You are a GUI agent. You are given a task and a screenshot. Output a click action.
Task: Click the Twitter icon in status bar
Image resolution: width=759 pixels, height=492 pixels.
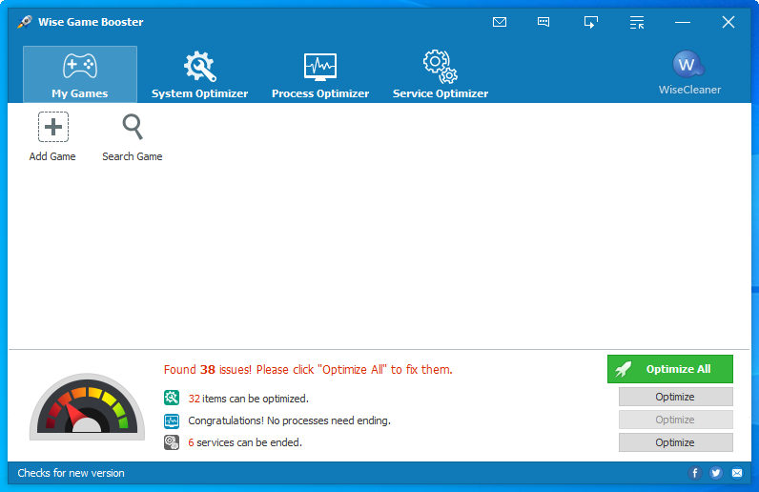(716, 473)
